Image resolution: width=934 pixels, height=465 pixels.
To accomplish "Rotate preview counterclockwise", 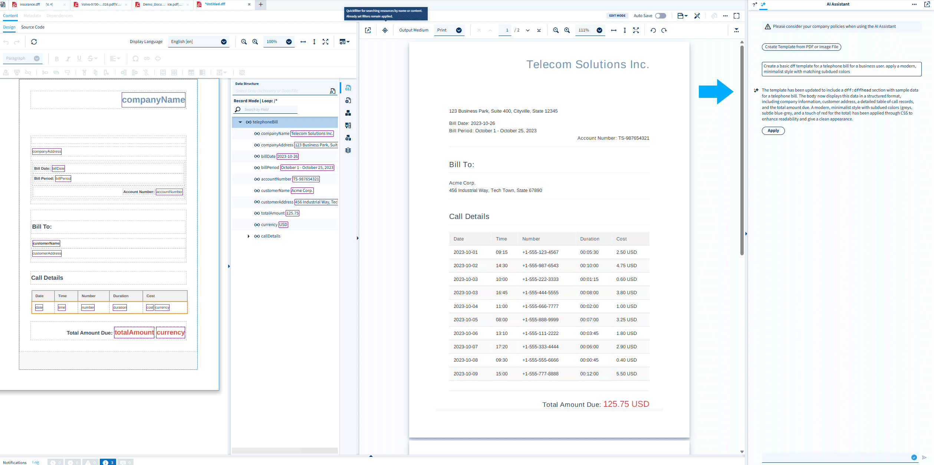I will 653,30.
